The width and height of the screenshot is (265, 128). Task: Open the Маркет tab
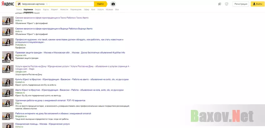[54, 10]
